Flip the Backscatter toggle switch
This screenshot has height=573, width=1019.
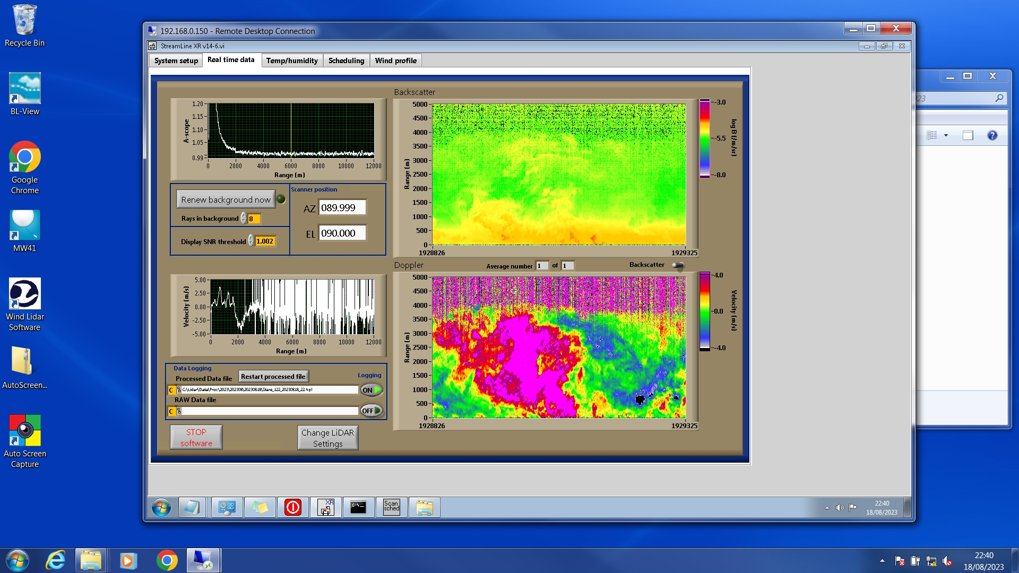point(678,265)
